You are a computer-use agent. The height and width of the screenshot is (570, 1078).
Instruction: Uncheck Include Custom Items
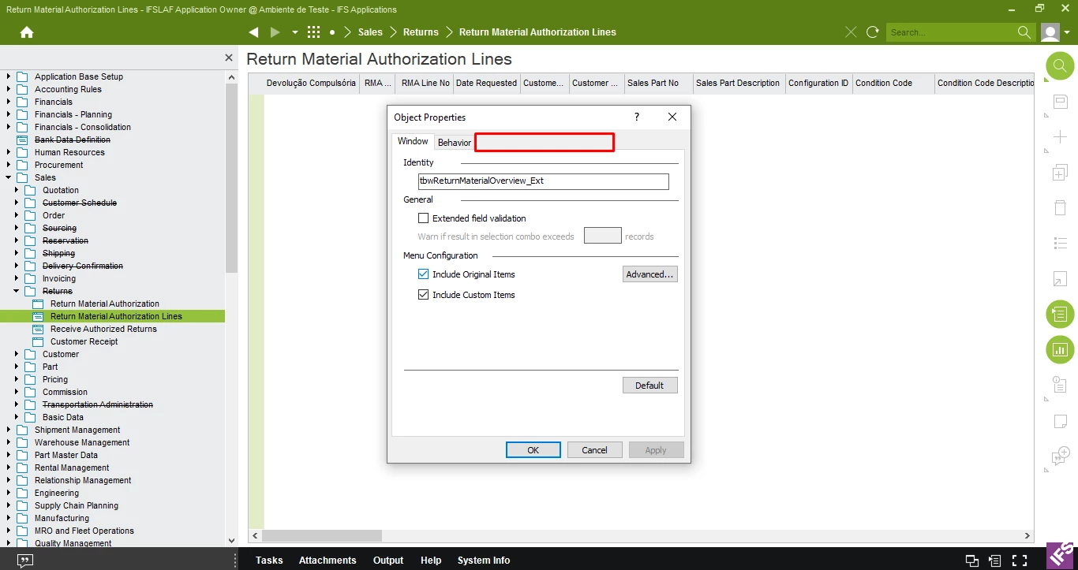[424, 294]
